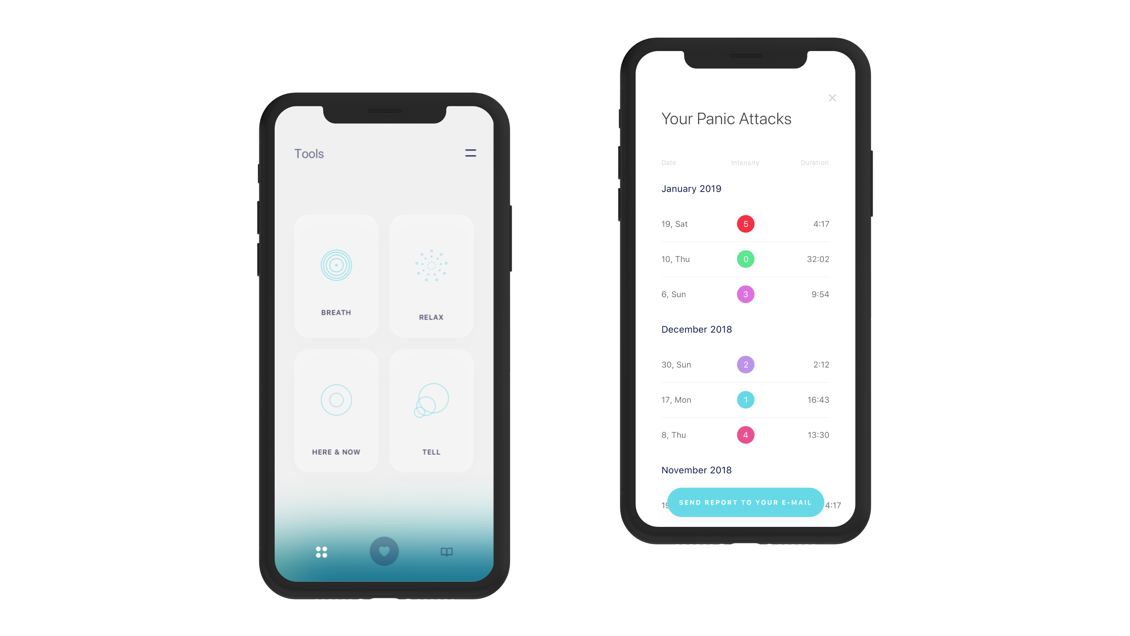Select January 10 Thu panic entry

[745, 259]
